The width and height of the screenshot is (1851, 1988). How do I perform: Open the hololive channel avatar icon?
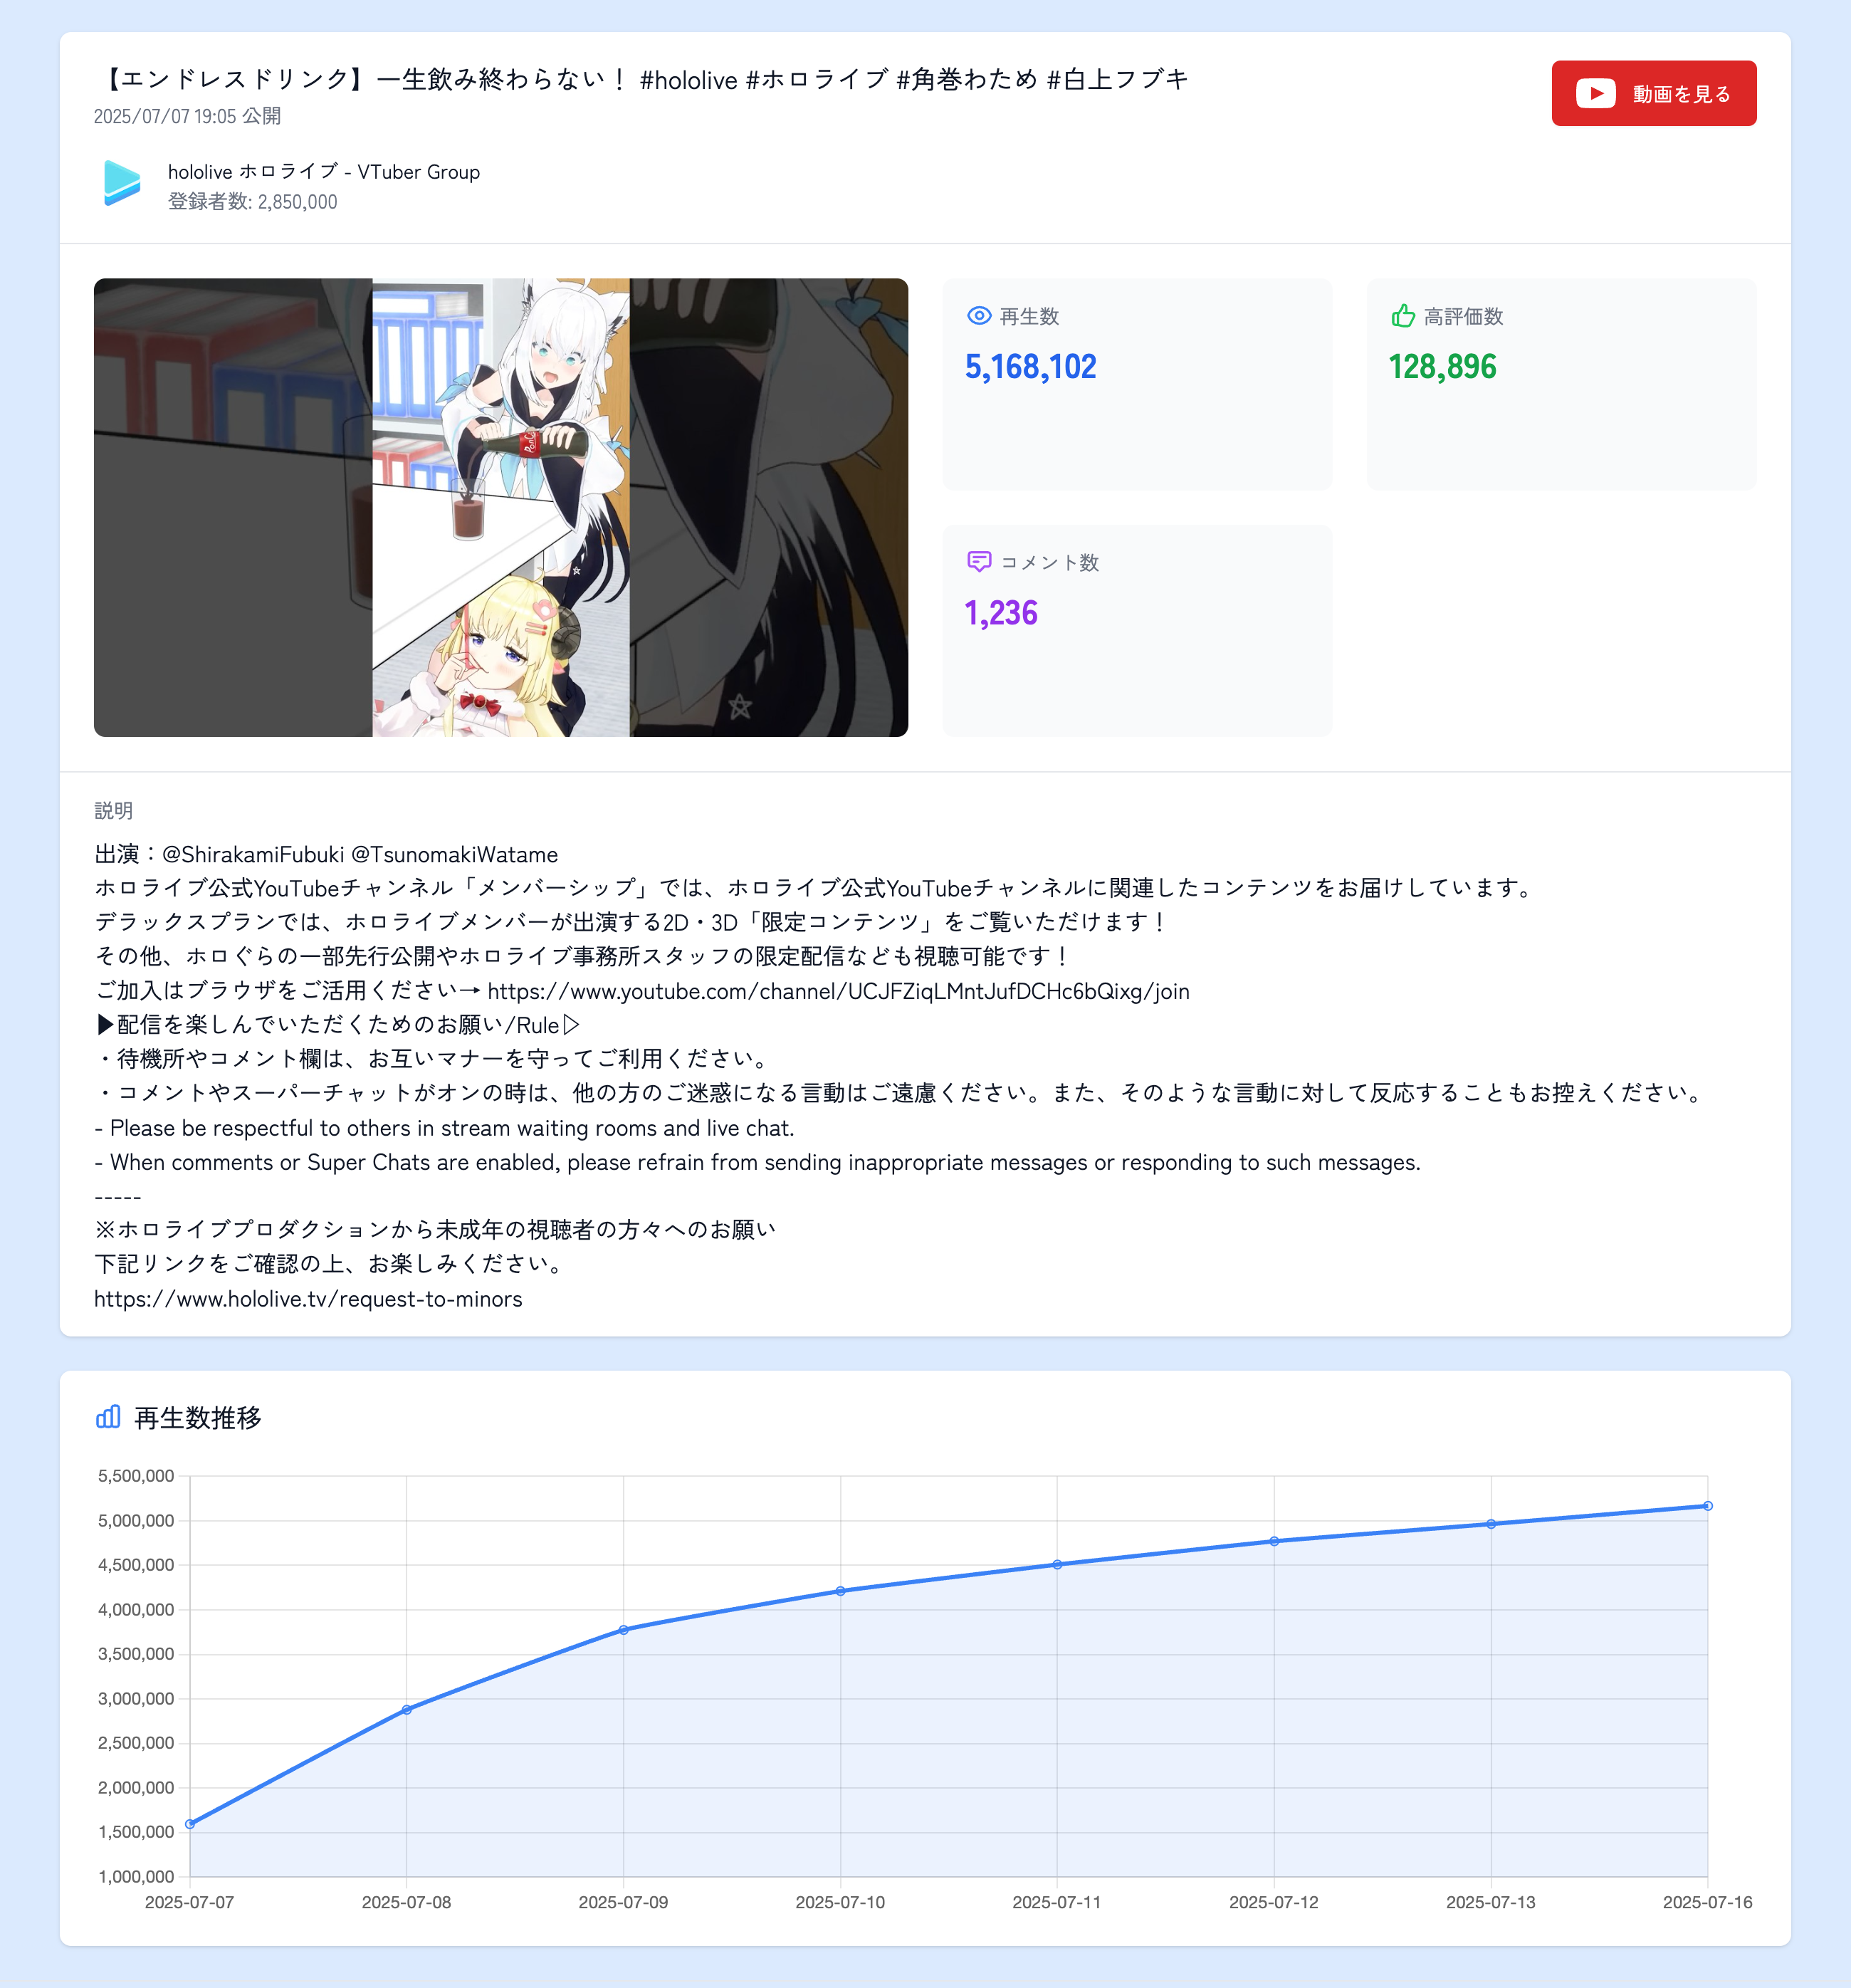(x=122, y=184)
